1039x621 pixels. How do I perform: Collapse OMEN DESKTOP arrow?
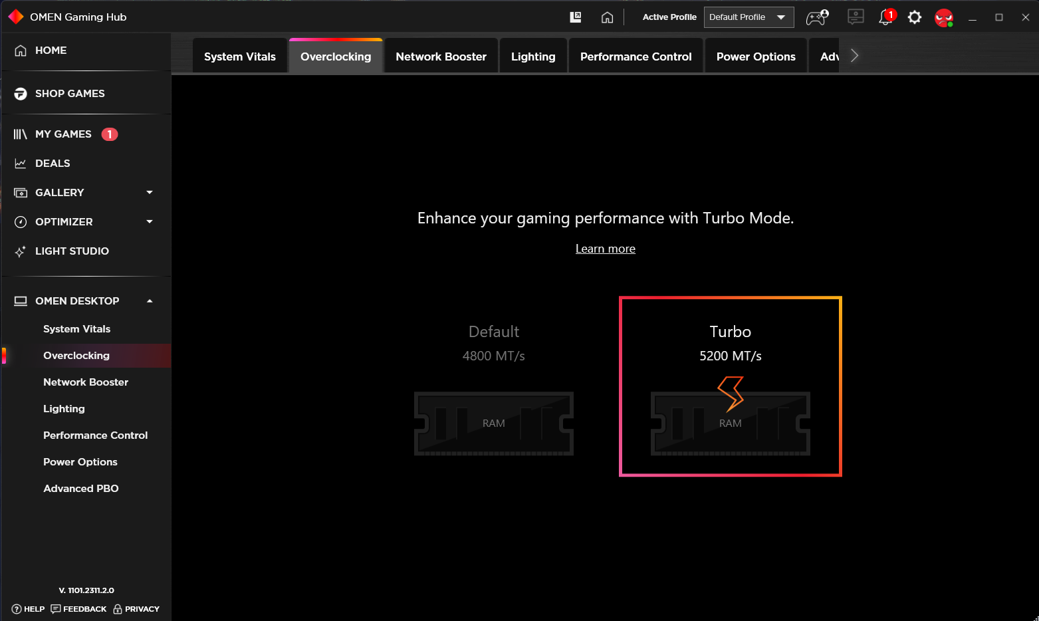point(150,301)
